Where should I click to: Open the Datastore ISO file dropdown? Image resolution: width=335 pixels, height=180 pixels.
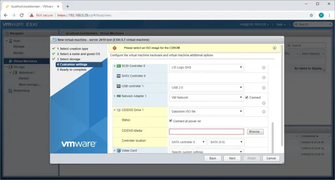tap(206, 111)
